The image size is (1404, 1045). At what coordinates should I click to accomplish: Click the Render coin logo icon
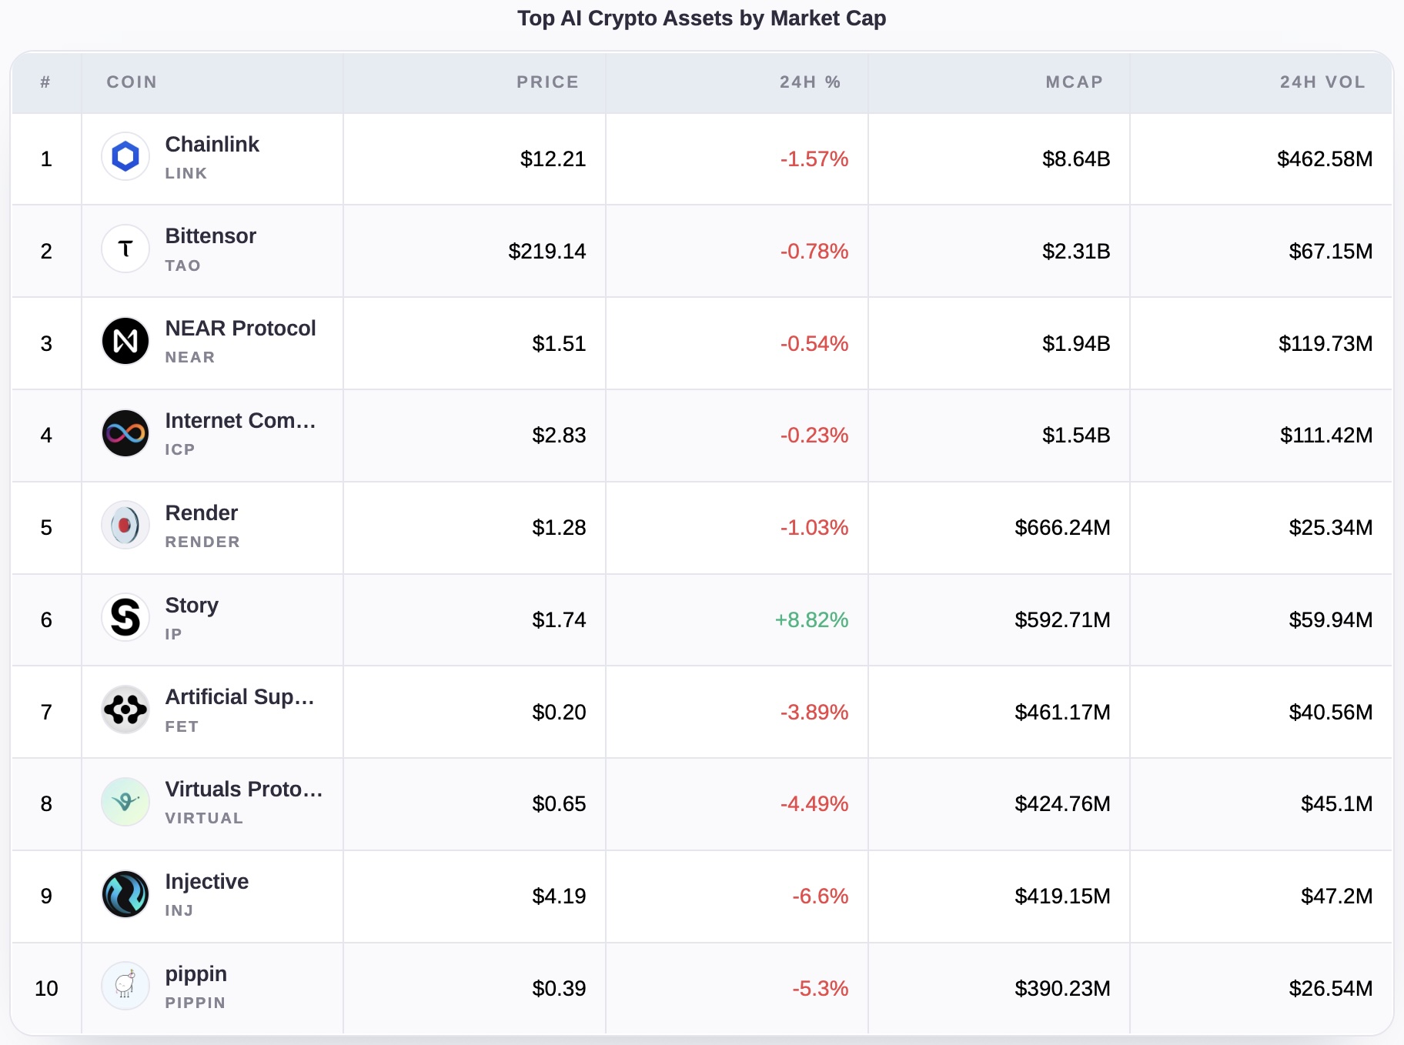[125, 526]
